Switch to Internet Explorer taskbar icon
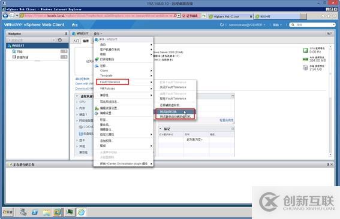The height and width of the screenshot is (219, 340). pyautogui.click(x=81, y=212)
